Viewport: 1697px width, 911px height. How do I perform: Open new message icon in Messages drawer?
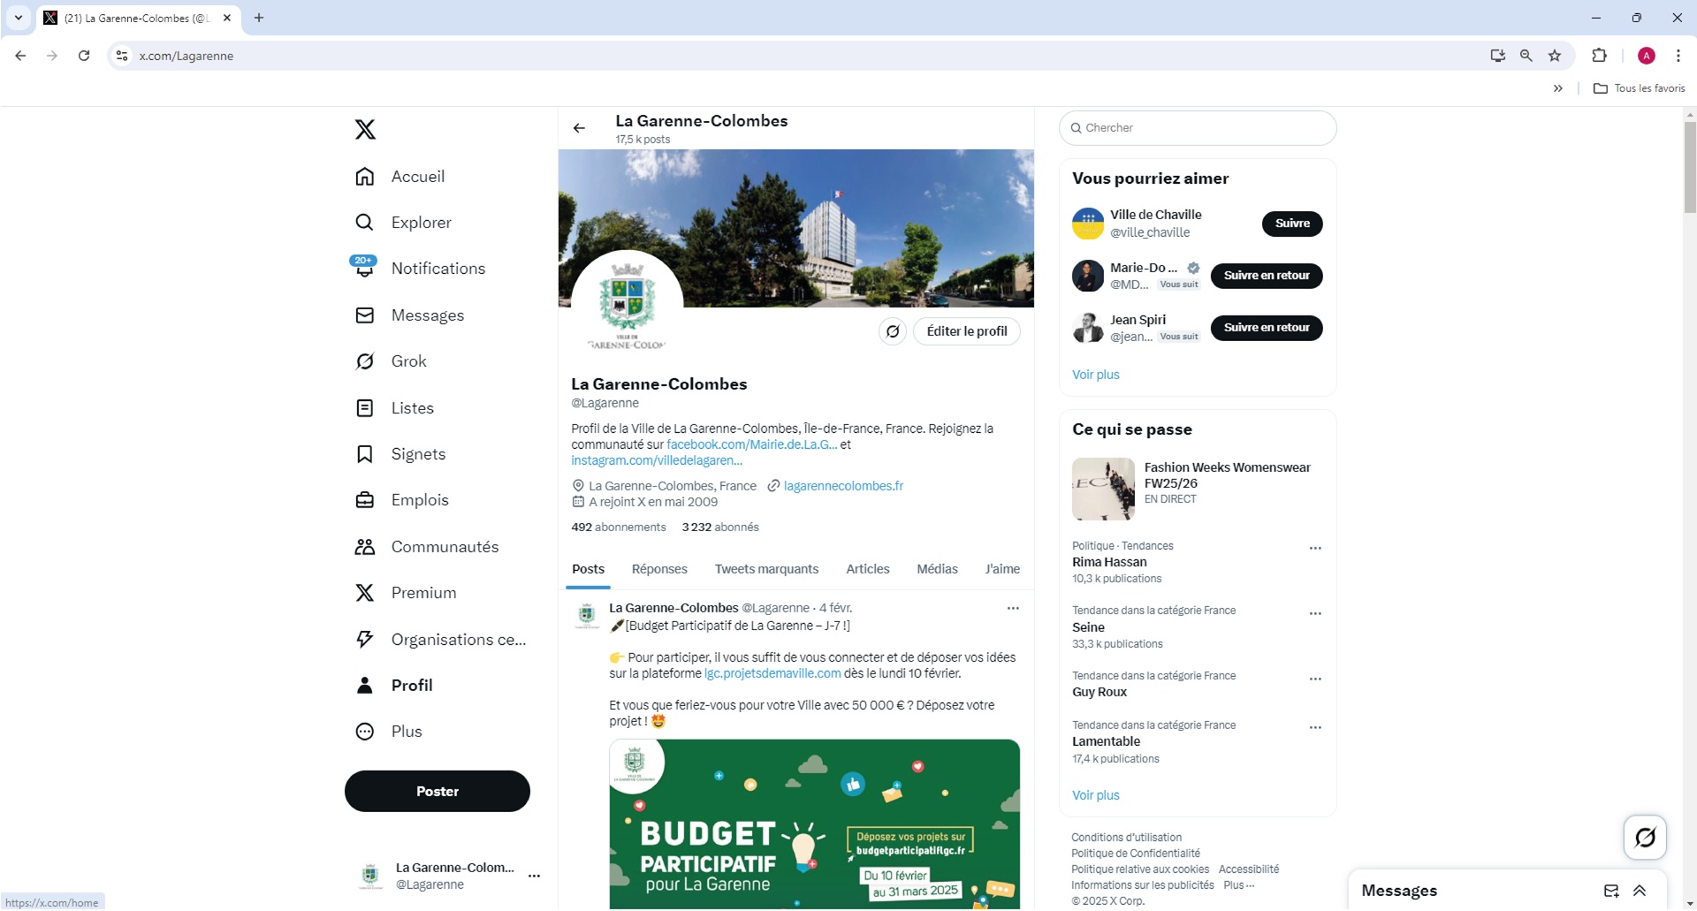[1610, 892]
